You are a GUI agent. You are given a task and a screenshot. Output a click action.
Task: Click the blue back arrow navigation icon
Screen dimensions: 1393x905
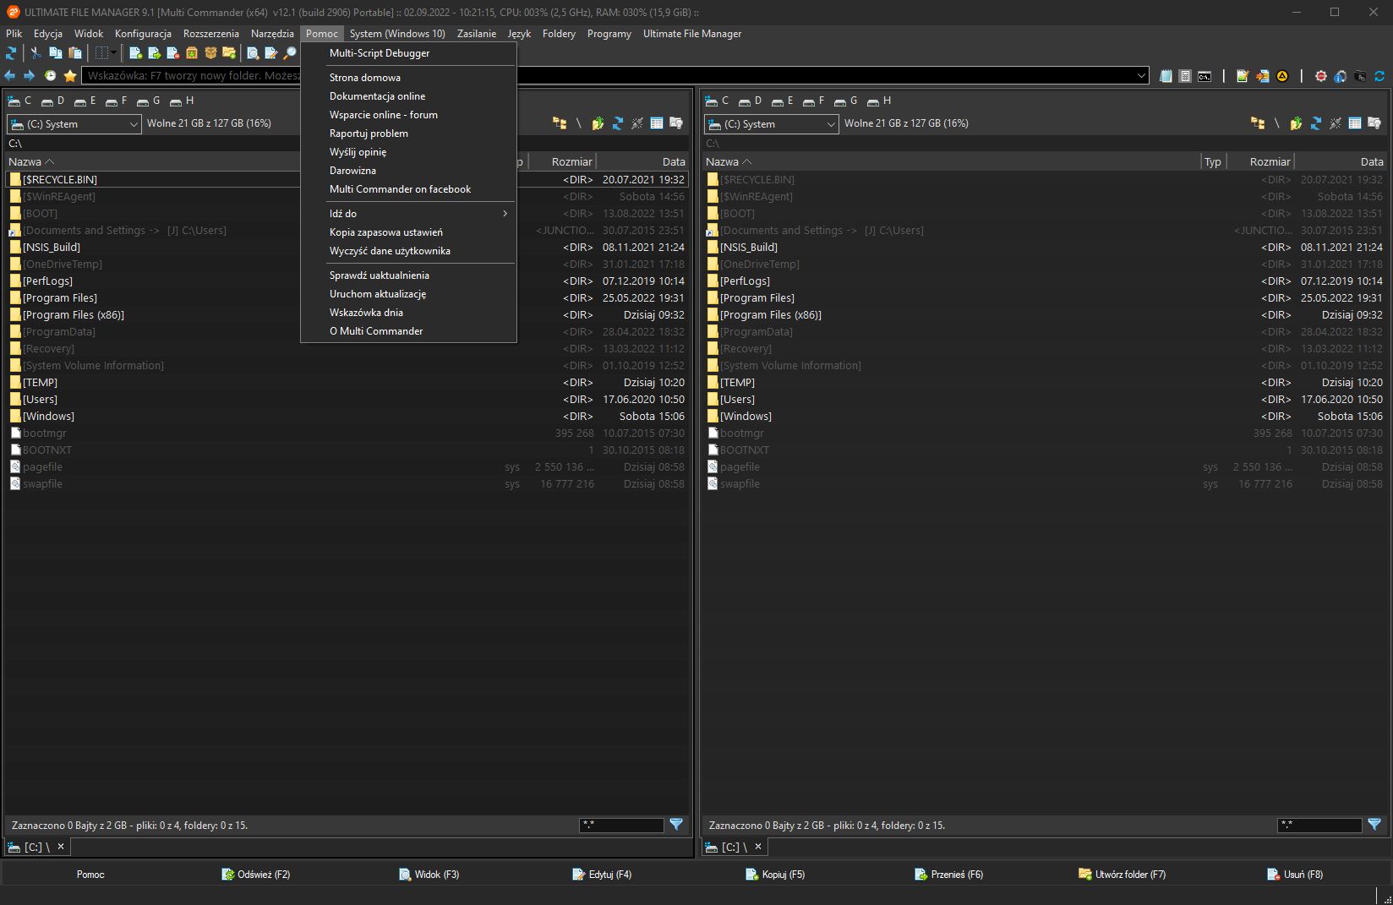click(x=10, y=76)
